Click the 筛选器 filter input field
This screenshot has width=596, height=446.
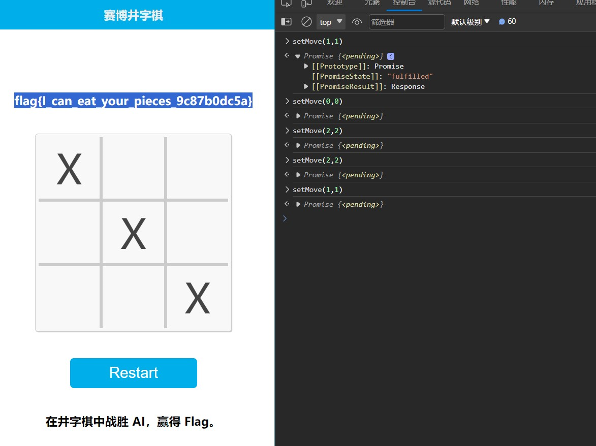click(406, 22)
